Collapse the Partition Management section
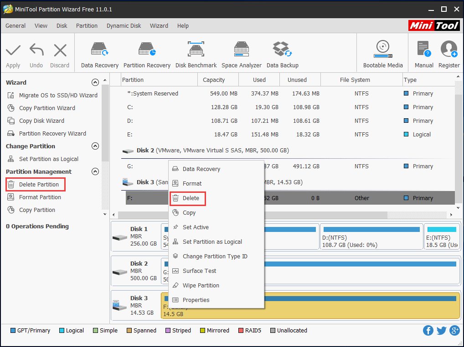The height and width of the screenshot is (347, 464). click(x=95, y=171)
